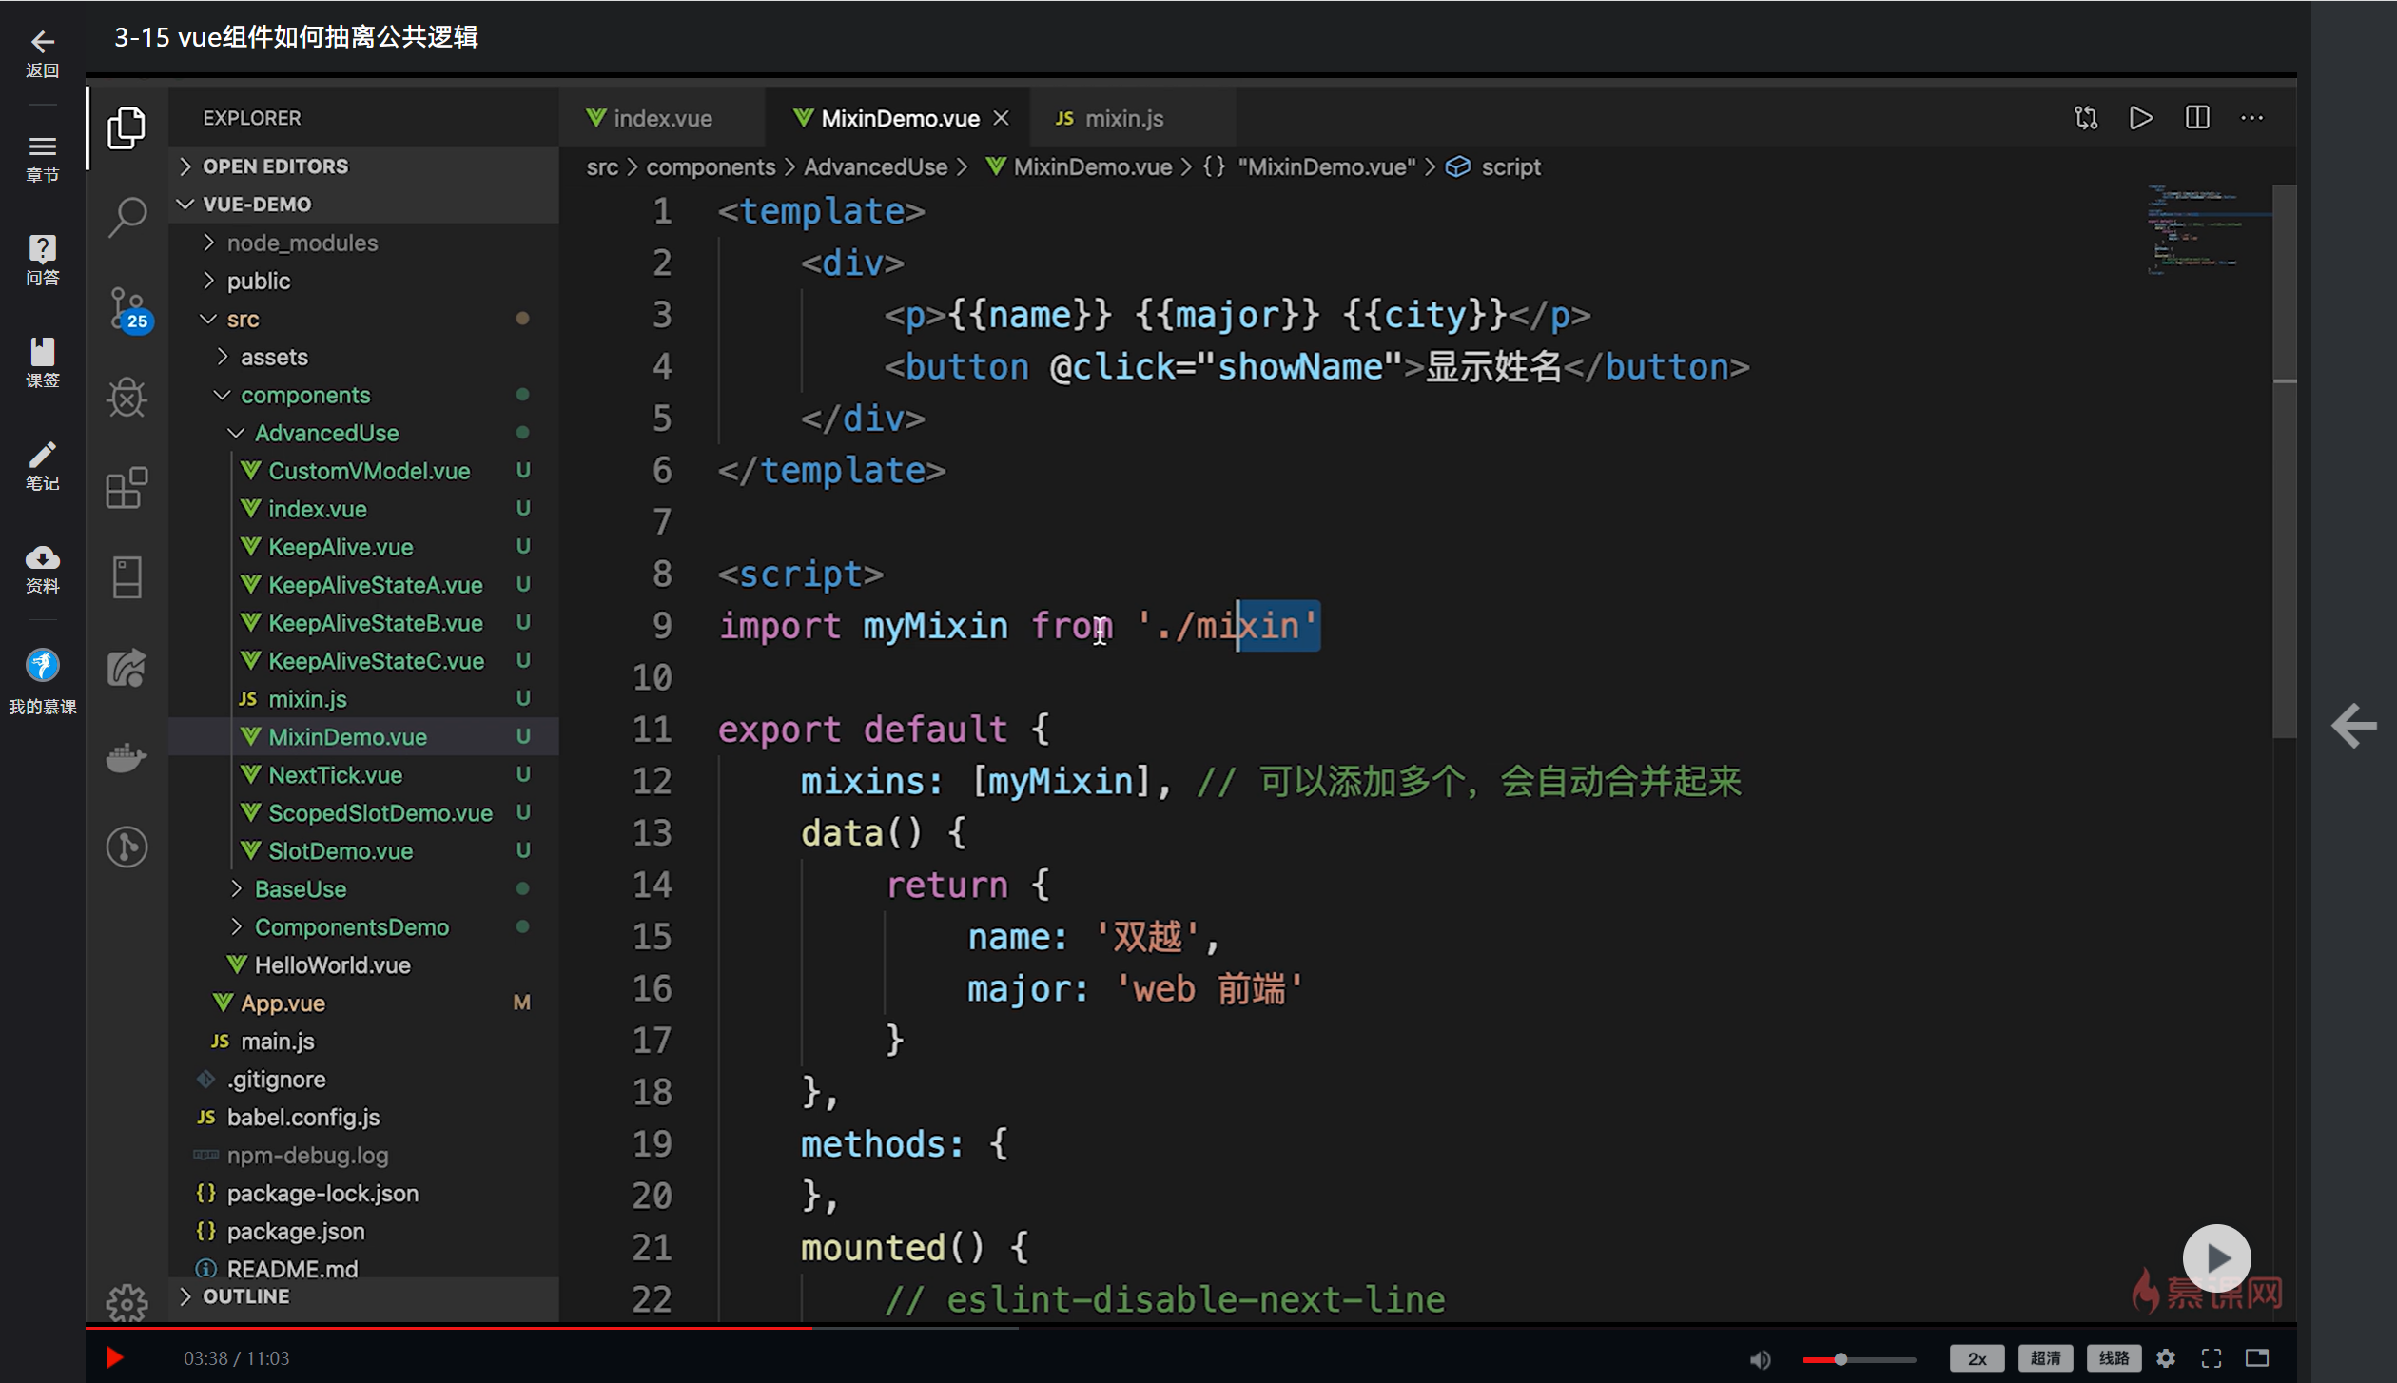Collapse the components folder
The width and height of the screenshot is (2397, 1383).
coord(363,395)
